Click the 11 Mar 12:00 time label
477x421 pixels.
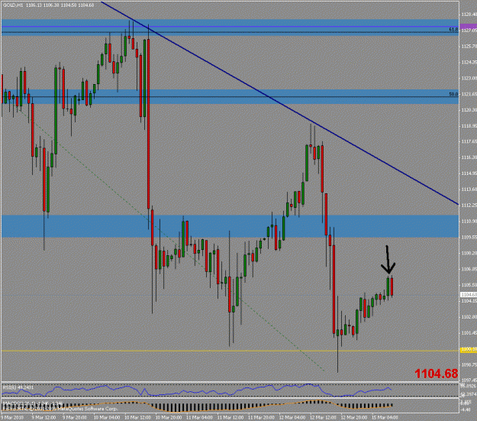(x=230, y=417)
